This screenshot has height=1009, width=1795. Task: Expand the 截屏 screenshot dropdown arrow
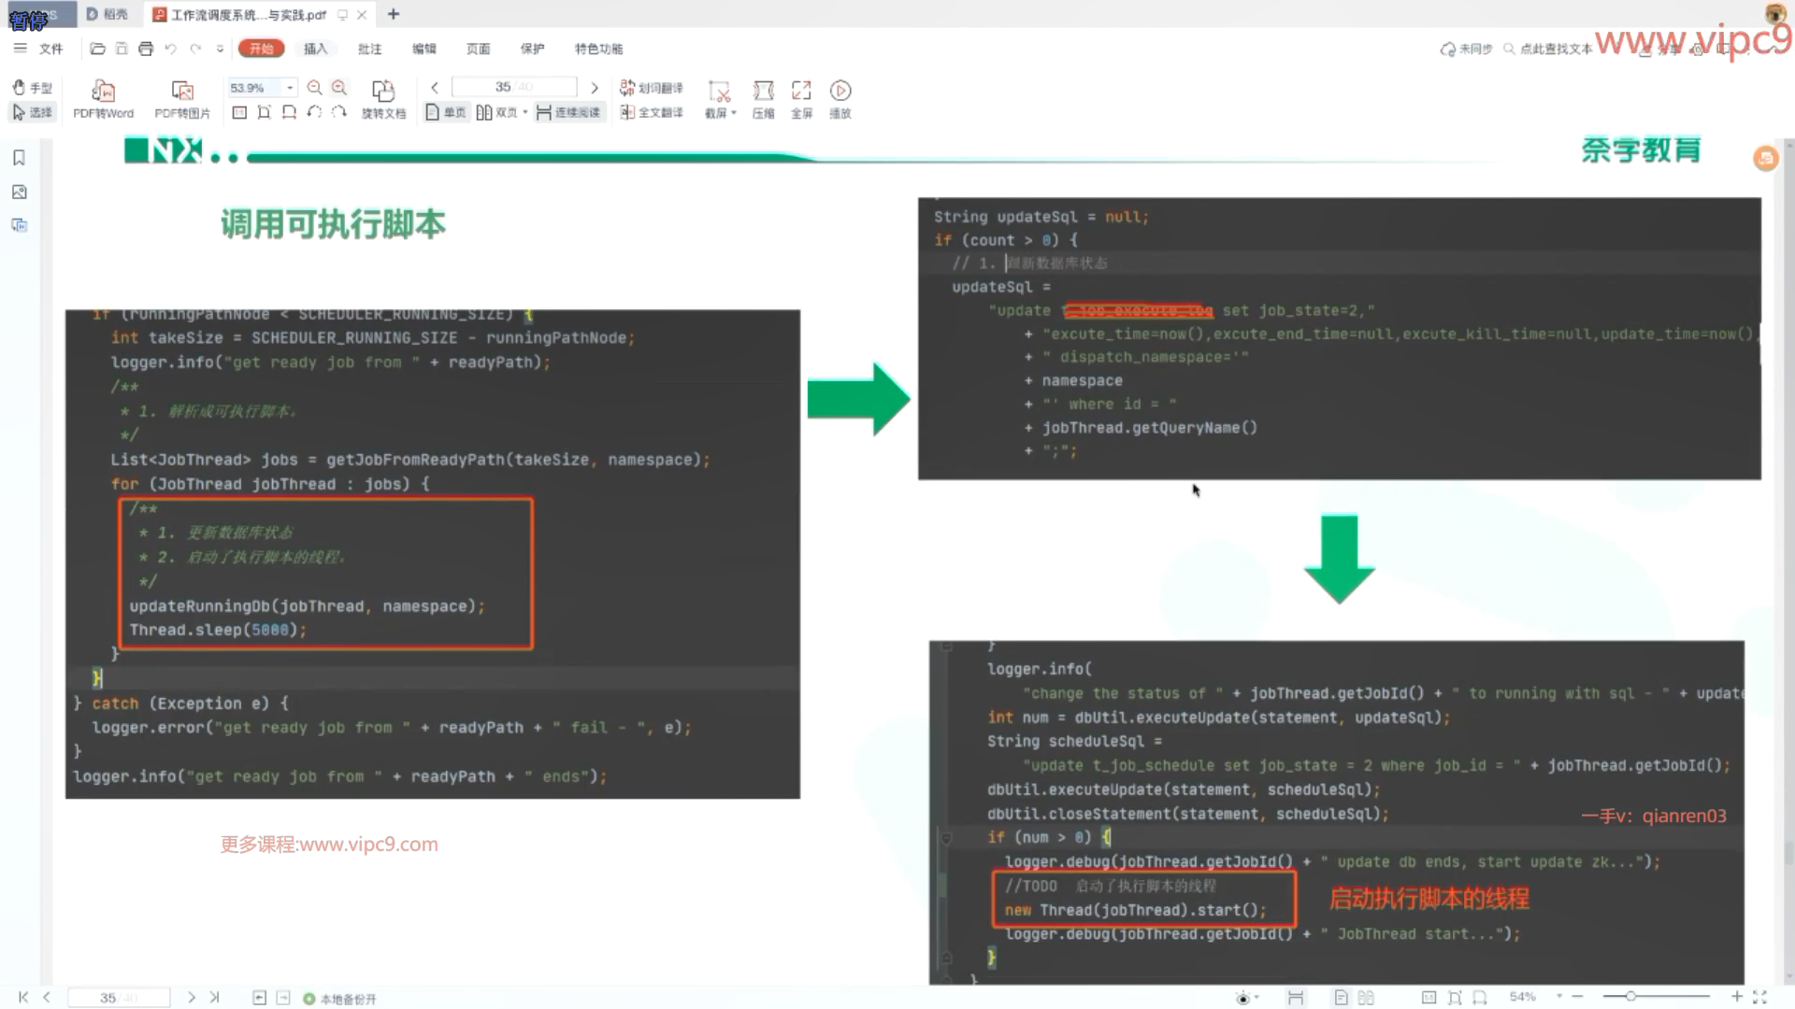point(734,114)
